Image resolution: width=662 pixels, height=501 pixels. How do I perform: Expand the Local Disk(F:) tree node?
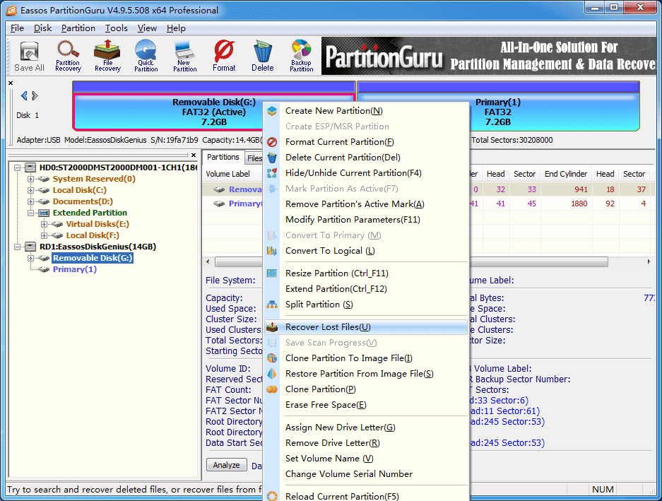pos(44,236)
